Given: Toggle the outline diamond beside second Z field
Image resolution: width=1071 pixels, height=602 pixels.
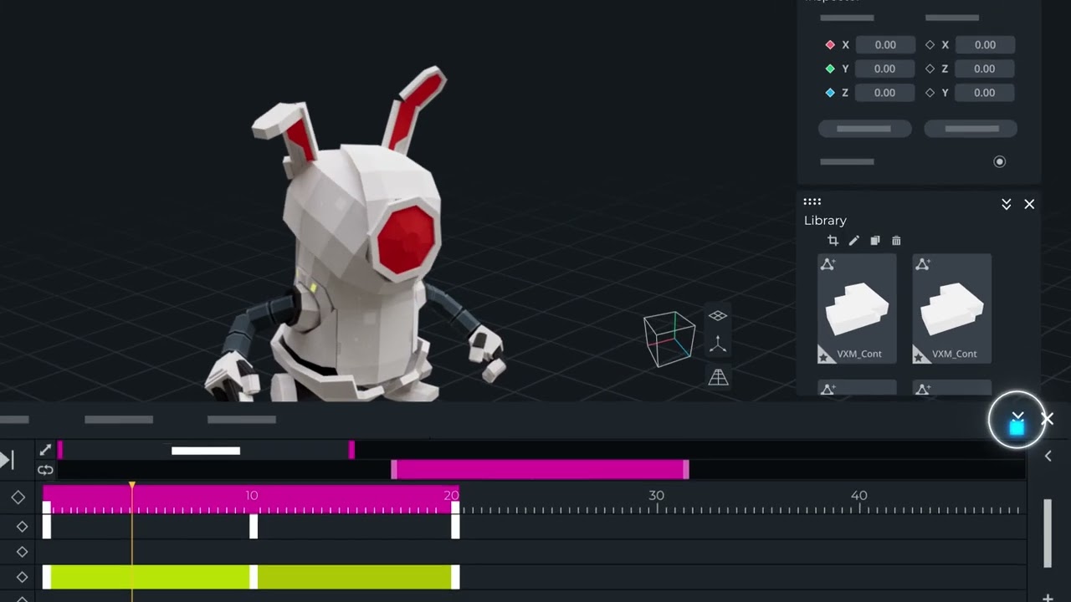Looking at the screenshot, I should point(930,69).
